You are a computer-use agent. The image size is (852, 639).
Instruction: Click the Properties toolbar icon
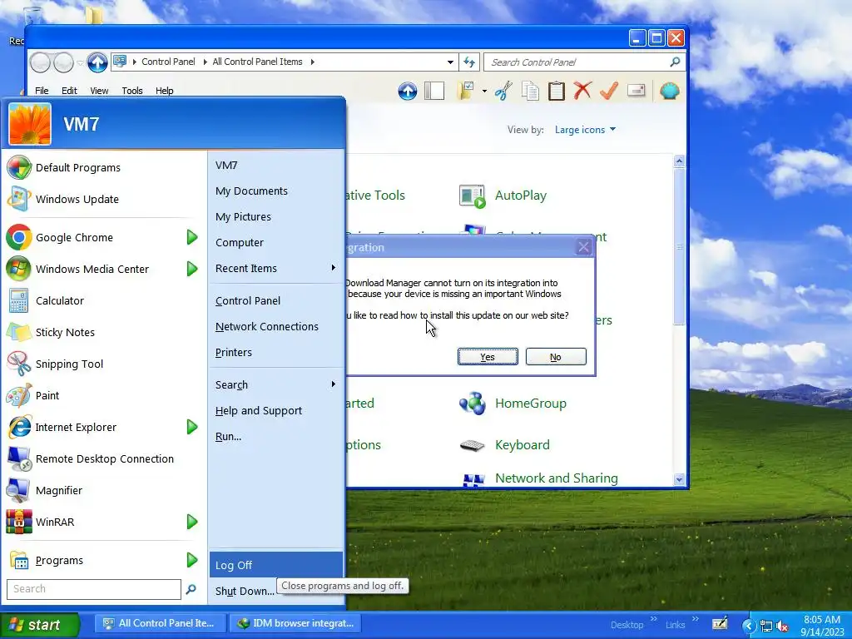pyautogui.click(x=637, y=90)
